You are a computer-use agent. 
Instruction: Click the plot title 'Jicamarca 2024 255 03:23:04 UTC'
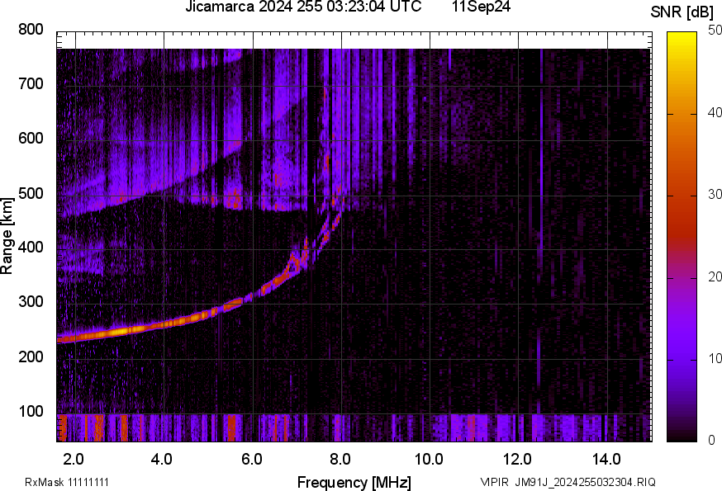click(303, 7)
